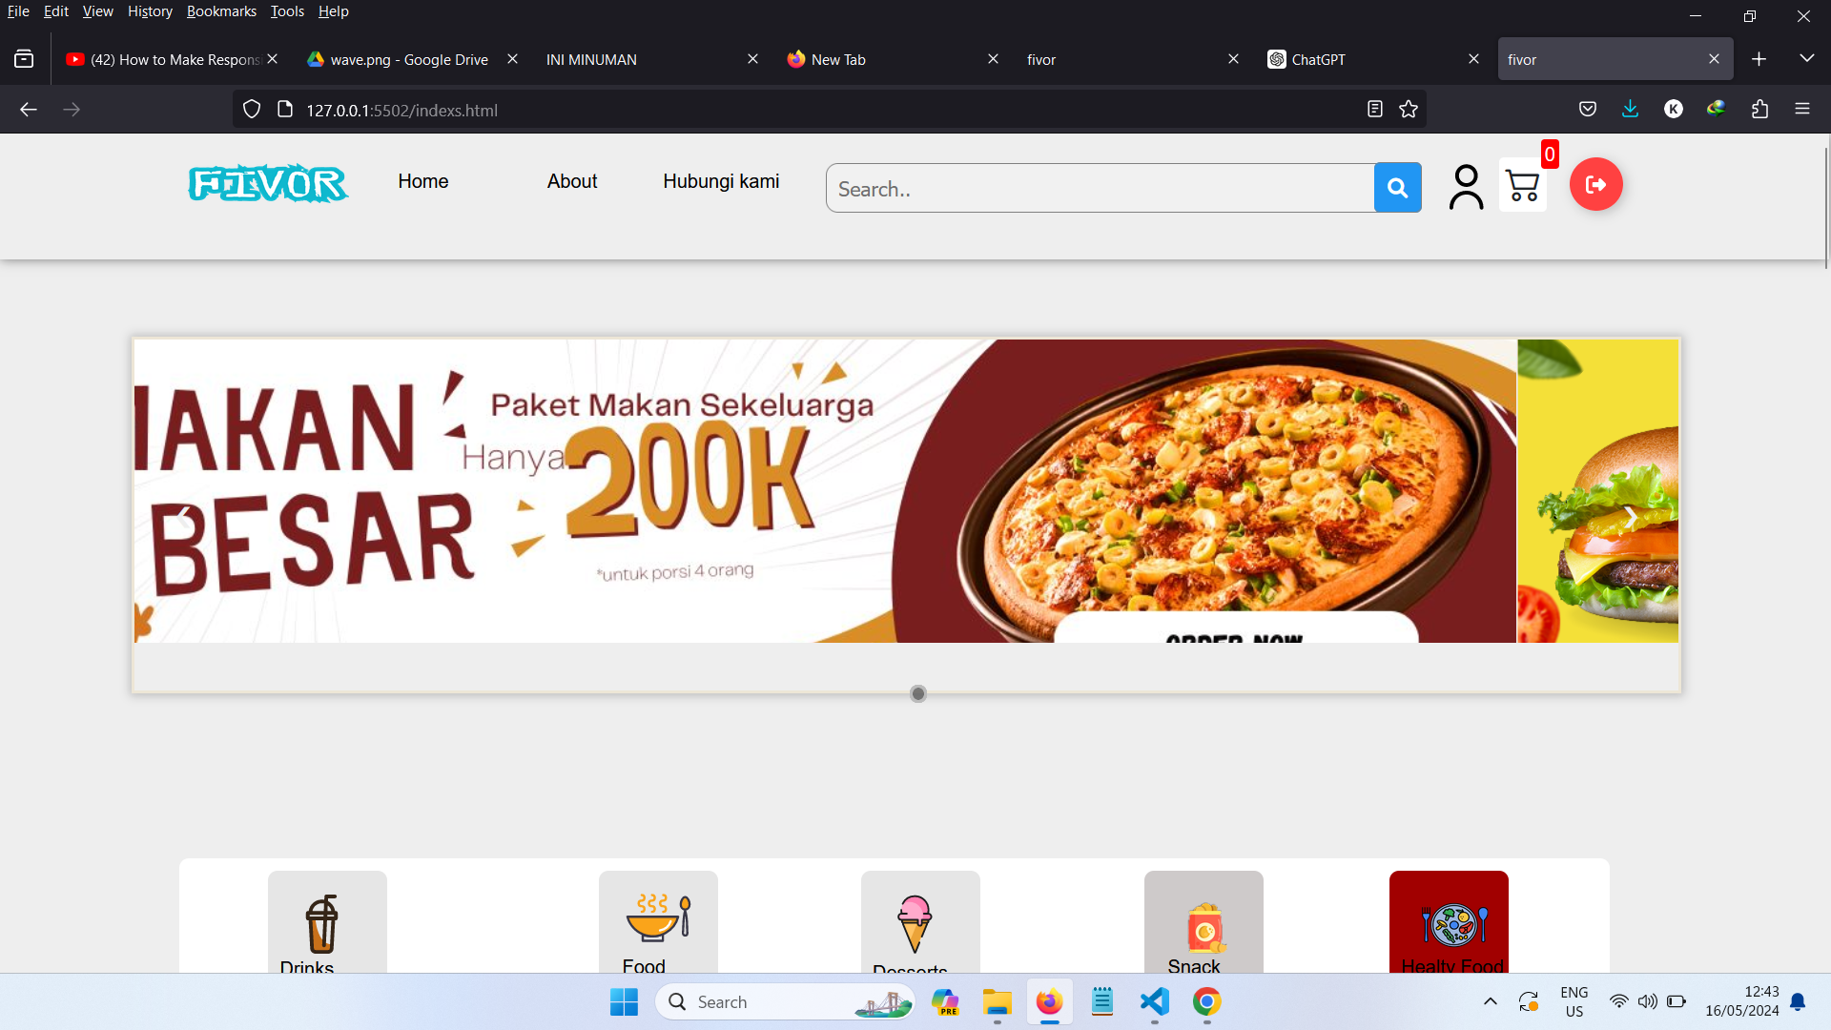Toggle reader view in the address bar
This screenshot has height=1030, width=1831.
1374,110
